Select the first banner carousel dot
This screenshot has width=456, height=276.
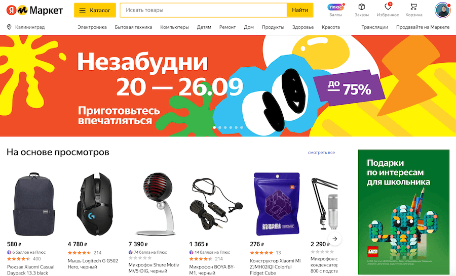point(214,127)
